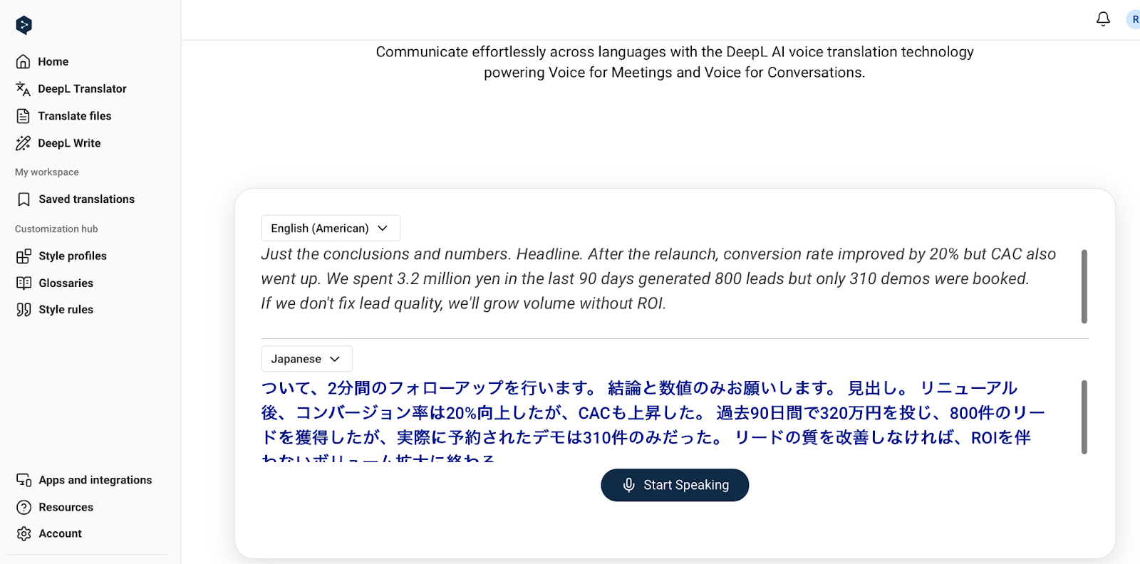Open the Japanese target language dropdown

(306, 358)
